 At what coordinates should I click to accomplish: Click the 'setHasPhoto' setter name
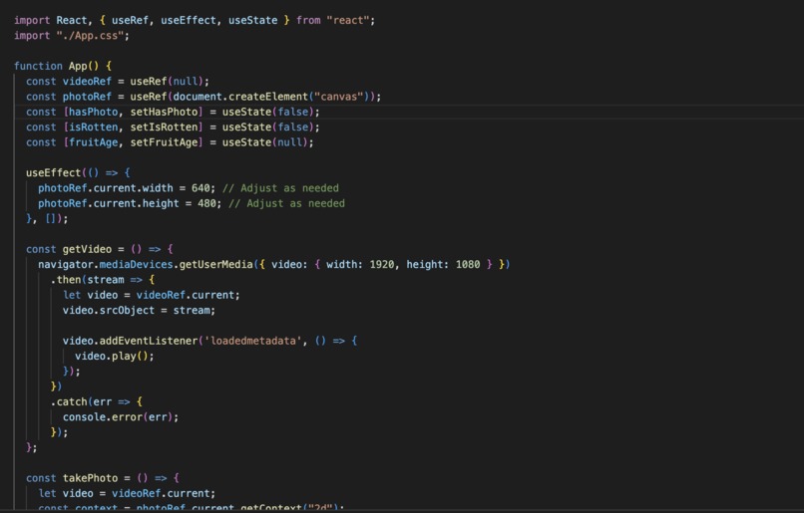[164, 113]
